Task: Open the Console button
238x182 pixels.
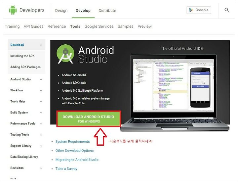Action: (199, 10)
